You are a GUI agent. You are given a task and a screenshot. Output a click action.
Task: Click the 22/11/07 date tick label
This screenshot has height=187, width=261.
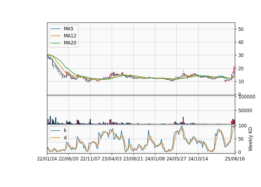click(90, 159)
